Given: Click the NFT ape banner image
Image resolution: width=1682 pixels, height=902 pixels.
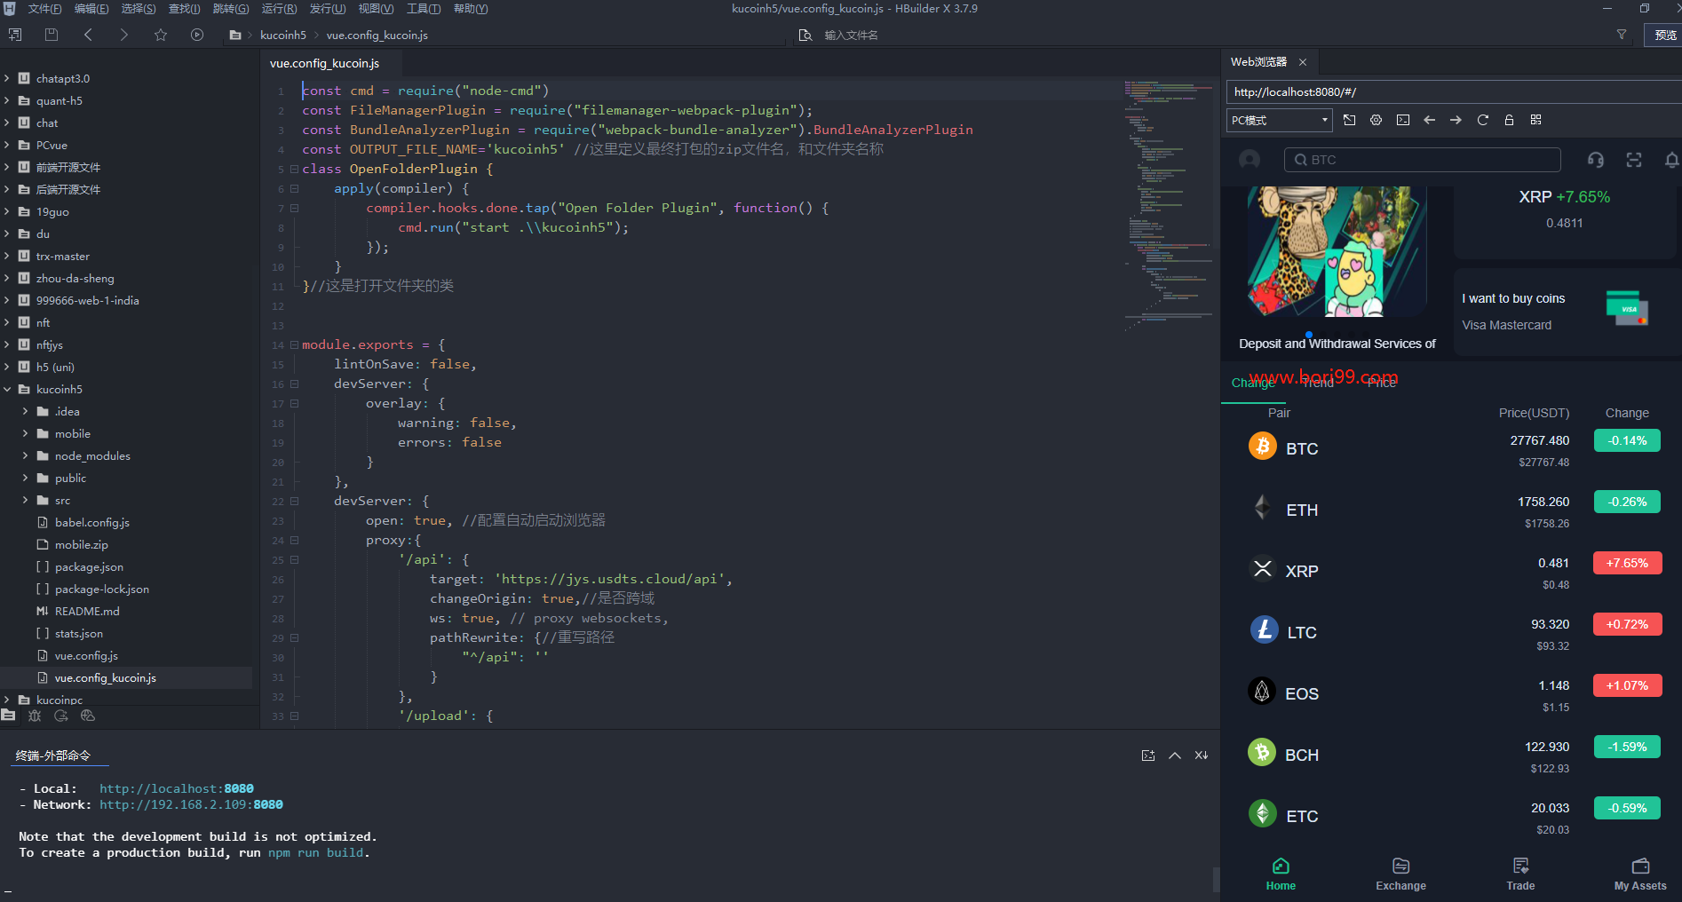Looking at the screenshot, I should point(1337,251).
